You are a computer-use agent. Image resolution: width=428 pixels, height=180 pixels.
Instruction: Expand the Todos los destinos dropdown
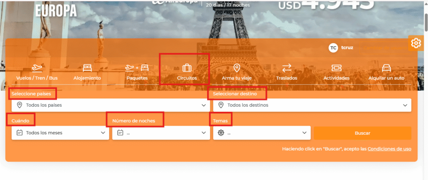coord(312,105)
